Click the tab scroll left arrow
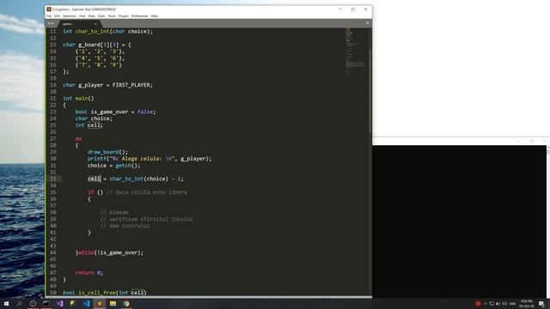Screen dimensions: 550x309 point(49,23)
